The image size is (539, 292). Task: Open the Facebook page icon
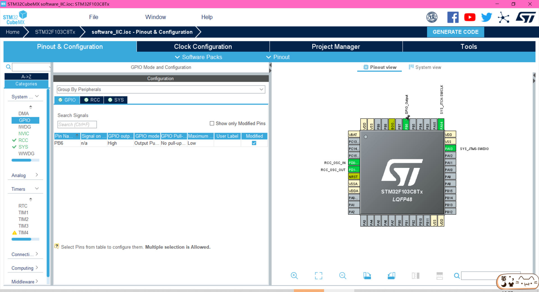pyautogui.click(x=453, y=17)
